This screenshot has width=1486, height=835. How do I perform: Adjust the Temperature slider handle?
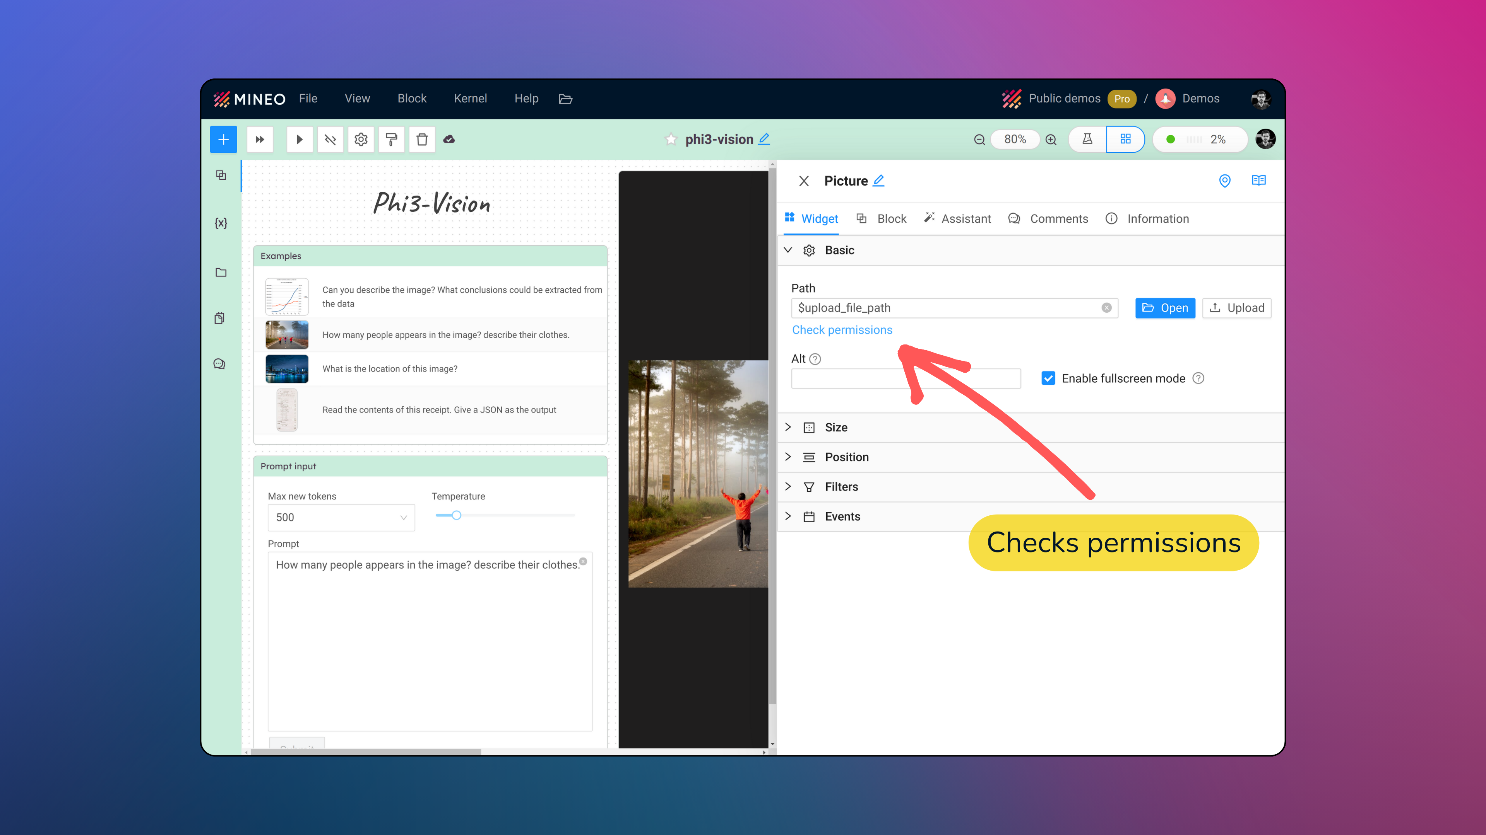coord(456,515)
